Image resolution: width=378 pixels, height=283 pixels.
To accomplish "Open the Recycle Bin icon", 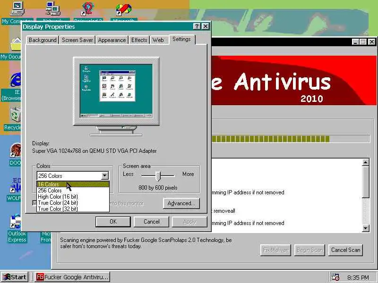I will [x=16, y=115].
